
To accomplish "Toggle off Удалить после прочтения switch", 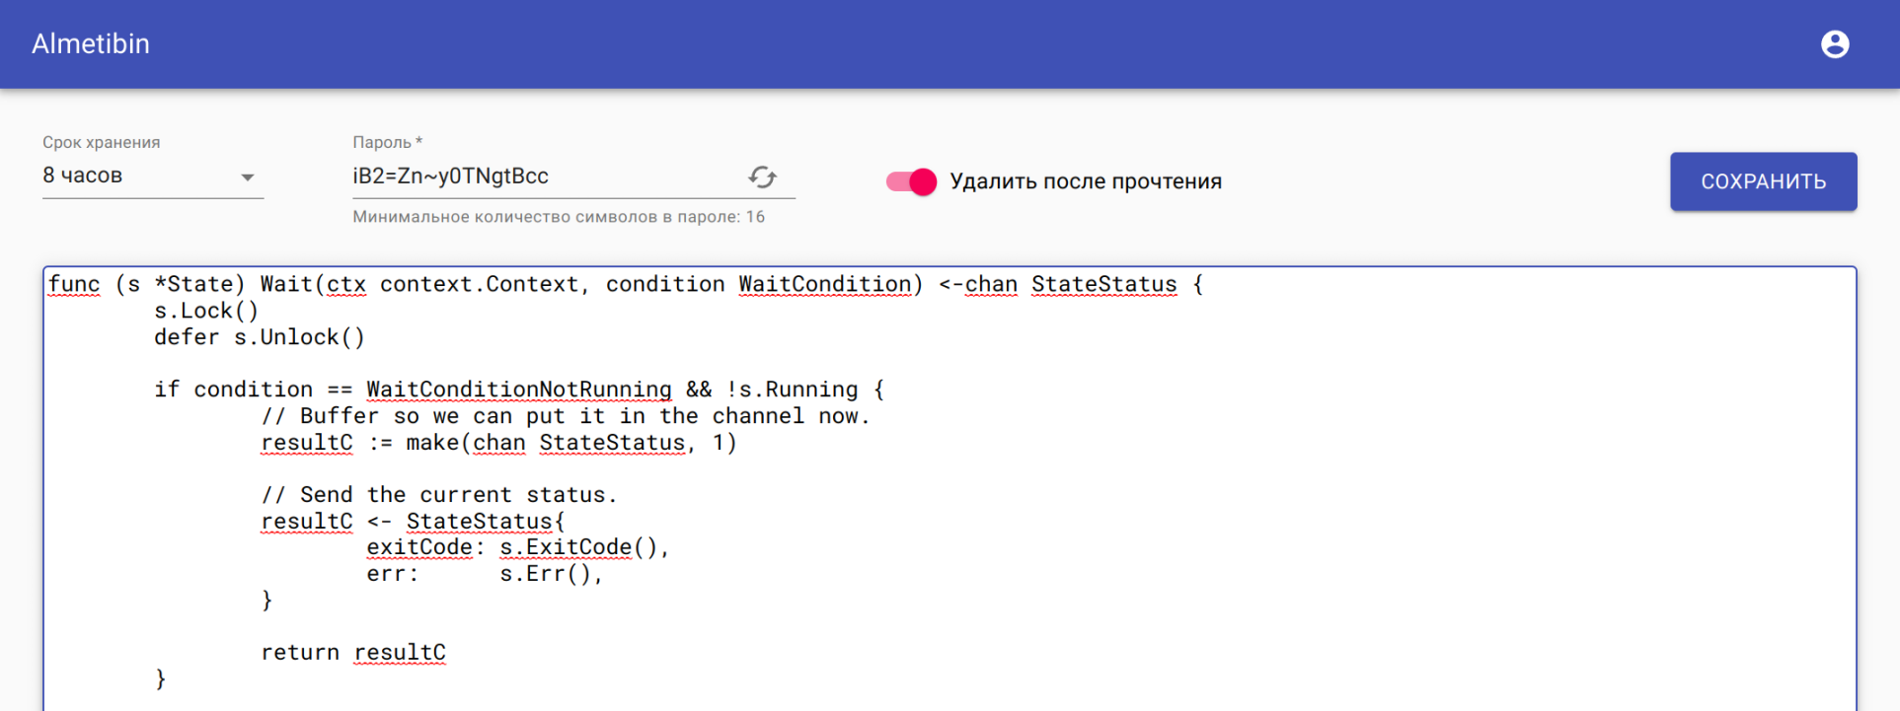I will click(x=911, y=181).
